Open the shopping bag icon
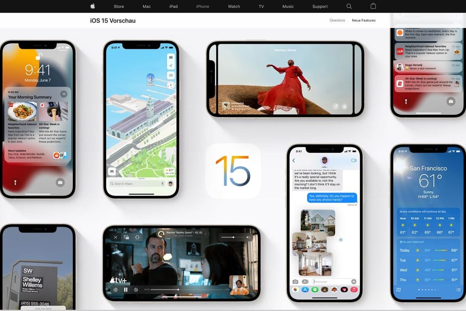Viewport: 466px width, 311px height. coord(373,6)
